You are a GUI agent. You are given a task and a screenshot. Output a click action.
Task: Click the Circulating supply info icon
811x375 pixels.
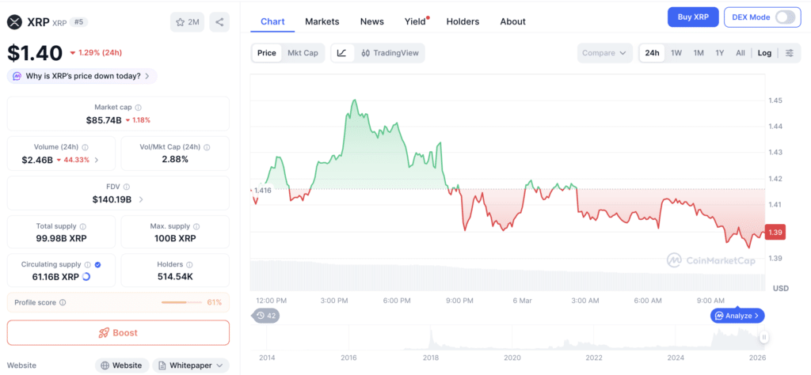point(87,264)
